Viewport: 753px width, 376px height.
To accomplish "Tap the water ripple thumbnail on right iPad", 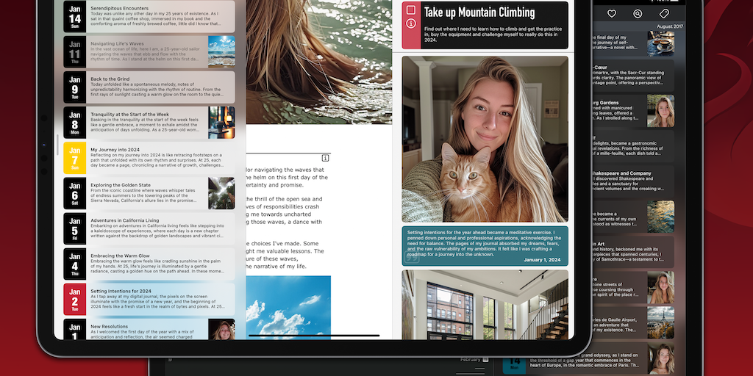I will coord(661,217).
